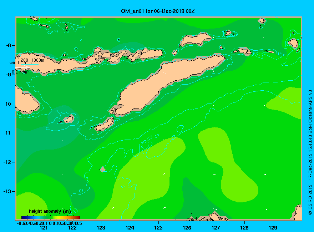The image size is (314, 232).
Task: Select latitude label -10 on y-axis
Action: click(x=7, y=104)
